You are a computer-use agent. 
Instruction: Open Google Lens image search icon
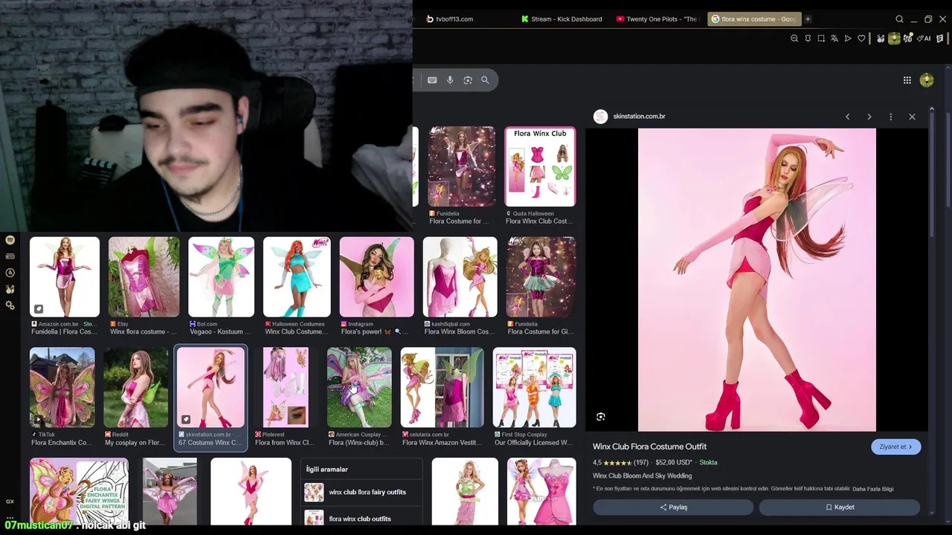coord(468,80)
